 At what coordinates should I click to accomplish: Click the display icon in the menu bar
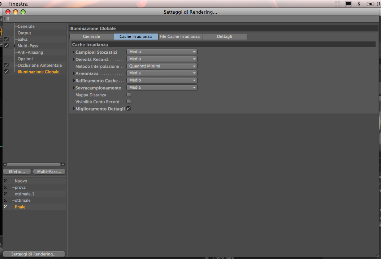pos(348,4)
